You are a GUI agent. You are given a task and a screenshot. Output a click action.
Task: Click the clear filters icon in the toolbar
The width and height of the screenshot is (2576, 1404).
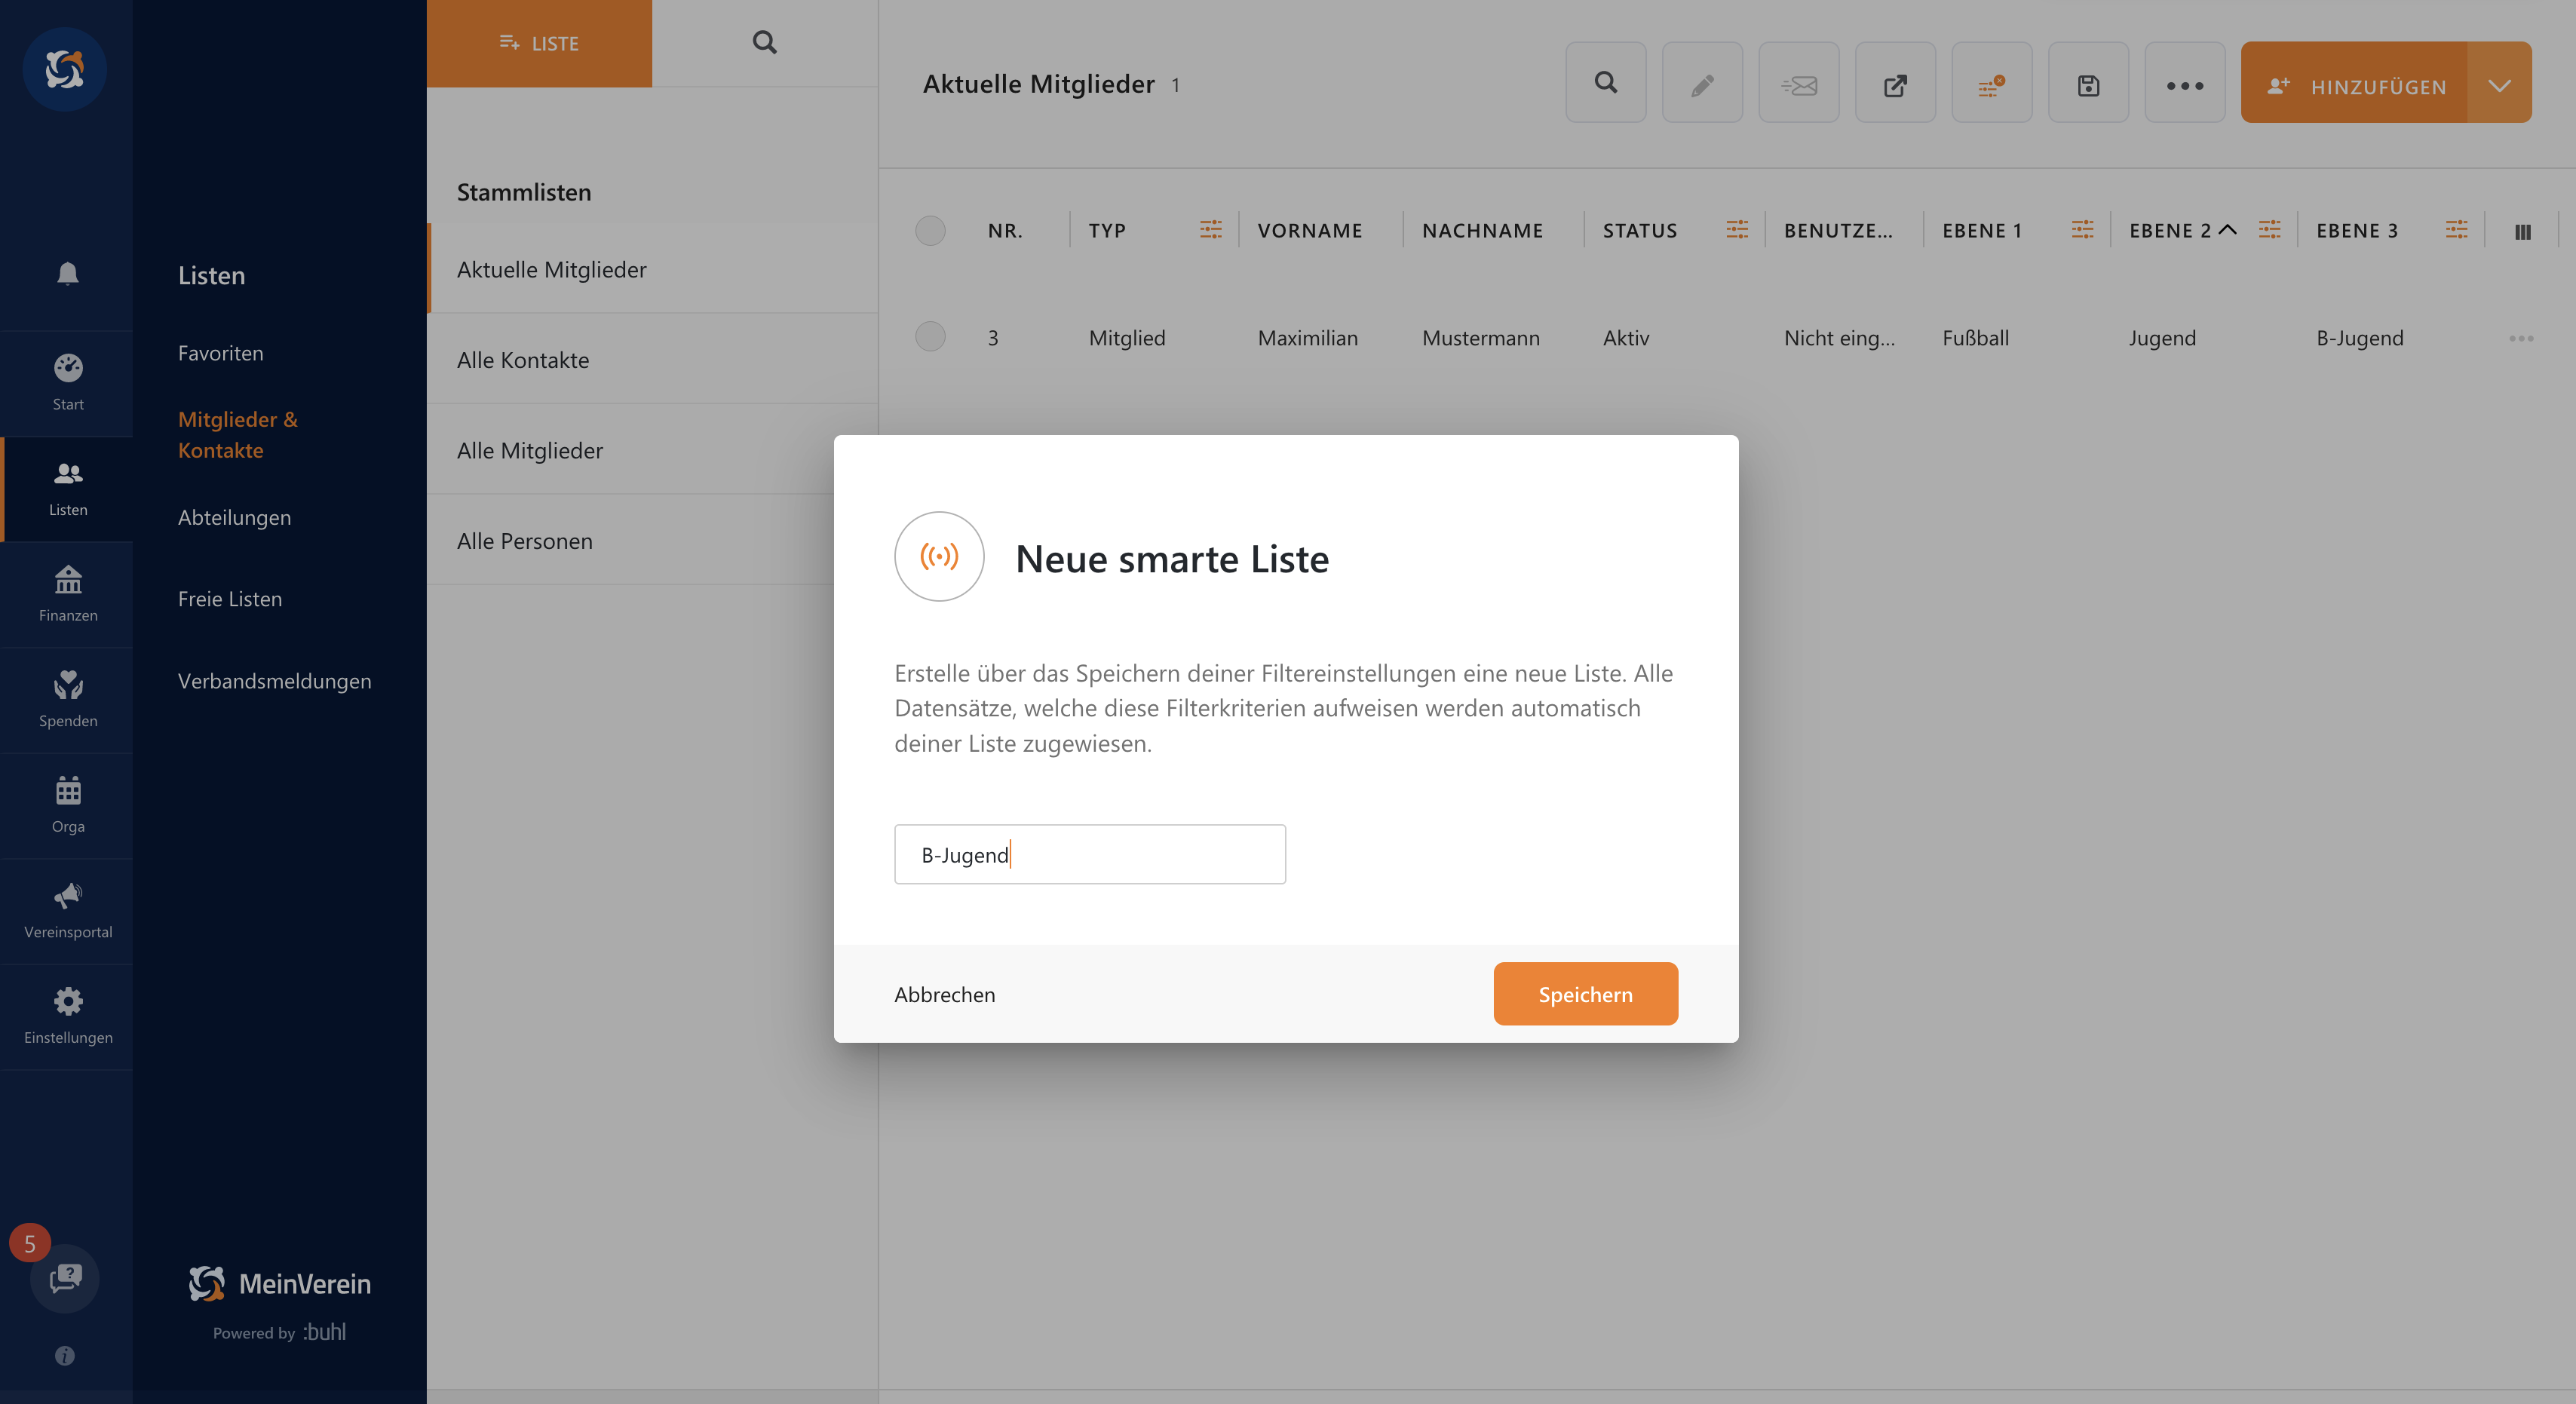point(1992,82)
